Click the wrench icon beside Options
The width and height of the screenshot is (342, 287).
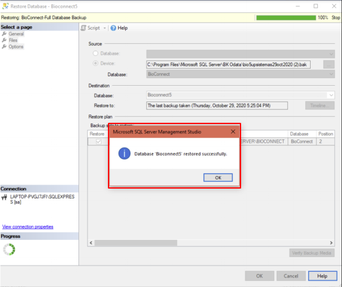(4, 47)
